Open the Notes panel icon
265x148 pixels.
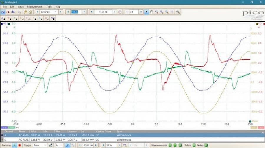pyautogui.click(x=206, y=145)
